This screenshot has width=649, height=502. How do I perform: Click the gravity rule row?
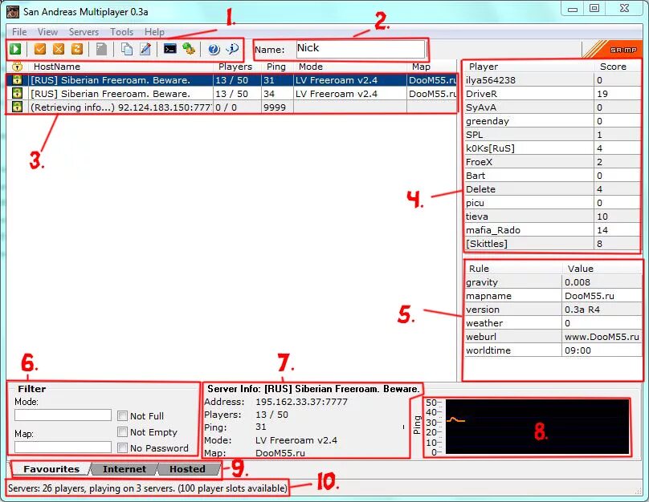coord(553,282)
